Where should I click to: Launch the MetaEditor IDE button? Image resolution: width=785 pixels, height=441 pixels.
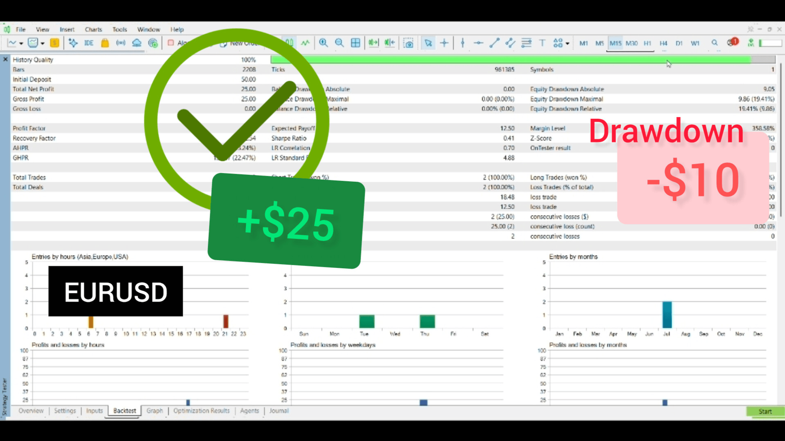click(89, 43)
